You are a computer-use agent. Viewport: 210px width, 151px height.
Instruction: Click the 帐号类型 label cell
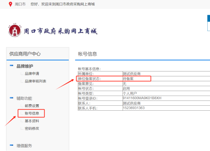[x=100, y=94]
